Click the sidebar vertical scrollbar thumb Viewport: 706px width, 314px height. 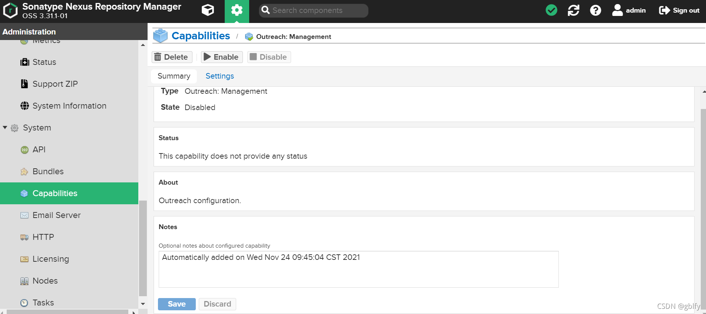[143, 248]
